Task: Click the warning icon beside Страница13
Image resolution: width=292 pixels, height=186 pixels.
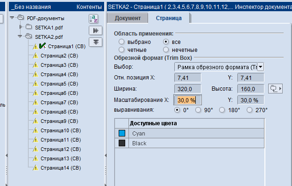Action: [x=36, y=158]
